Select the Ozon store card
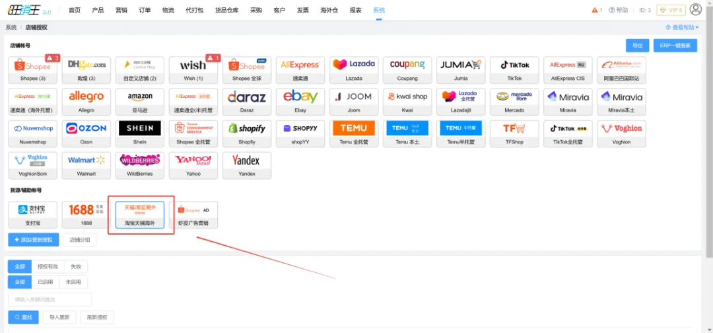The image size is (713, 333). [86, 133]
